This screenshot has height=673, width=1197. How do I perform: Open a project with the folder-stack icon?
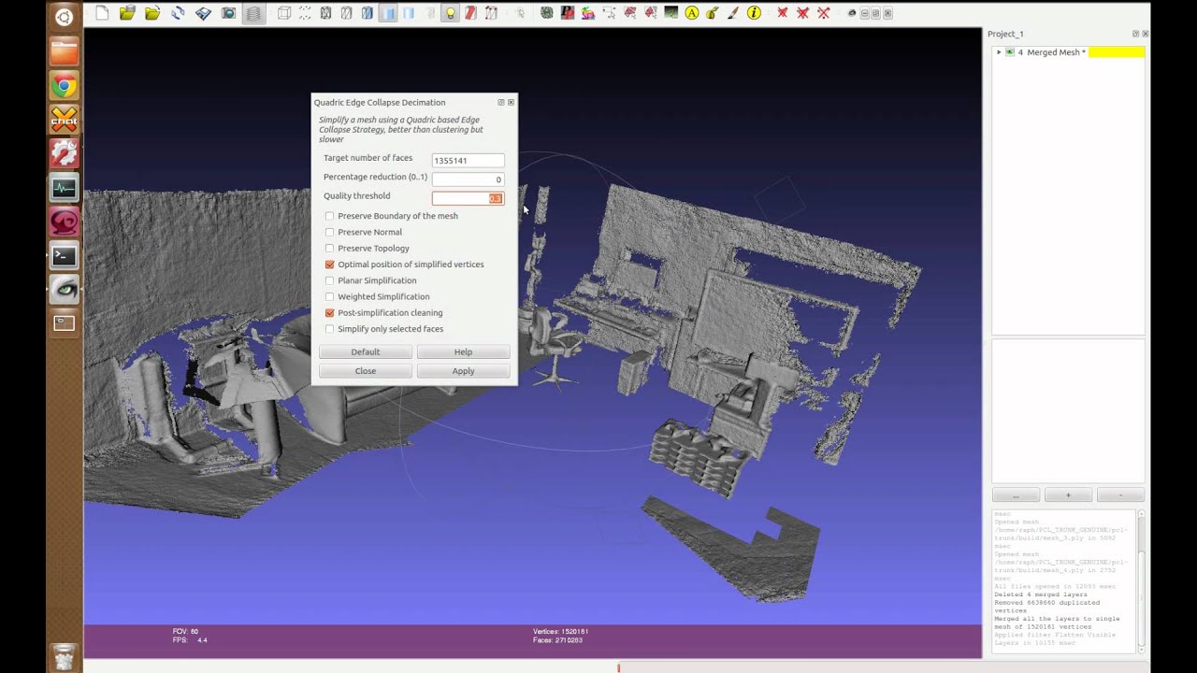click(127, 13)
